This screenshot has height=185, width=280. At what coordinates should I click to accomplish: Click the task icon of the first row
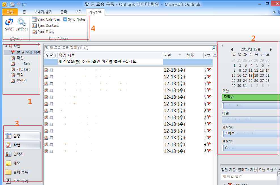coord(46,70)
